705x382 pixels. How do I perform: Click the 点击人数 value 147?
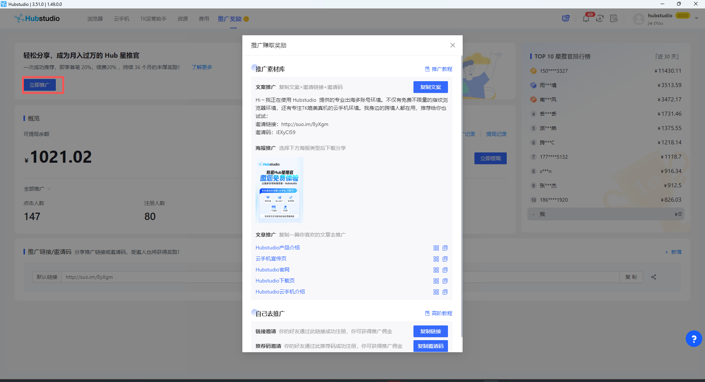click(x=32, y=216)
